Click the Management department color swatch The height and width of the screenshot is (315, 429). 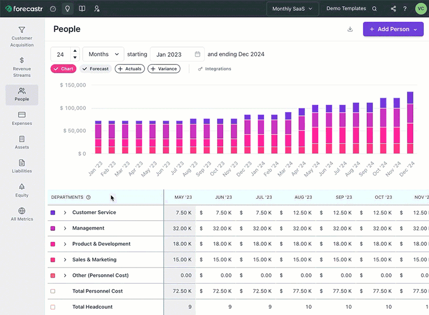tap(52, 228)
